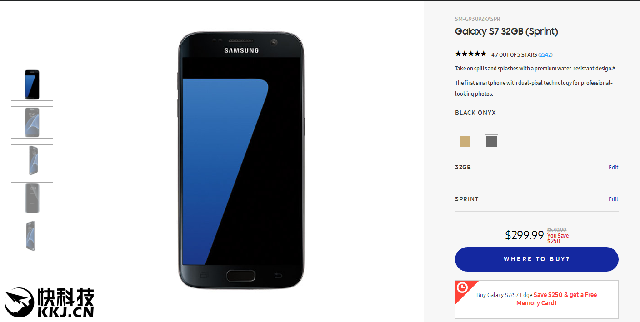Screen dimensions: 640x322
Task: Click the WHERE TO BUY? button
Action: 537,259
